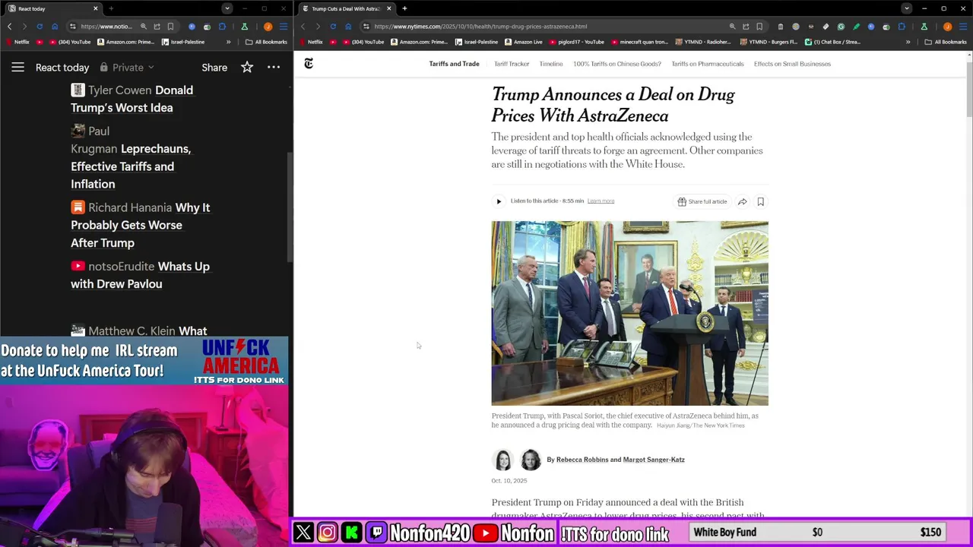Open the Grammarly extension icon
973x547 pixels.
841,27
